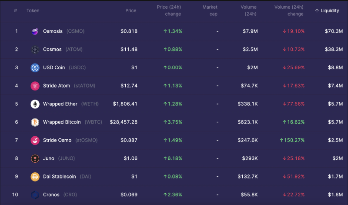Open the Wrapped Bitcoin token name link

pyautogui.click(x=62, y=122)
